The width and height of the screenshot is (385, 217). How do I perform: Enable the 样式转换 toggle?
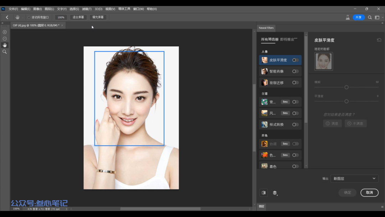296,125
